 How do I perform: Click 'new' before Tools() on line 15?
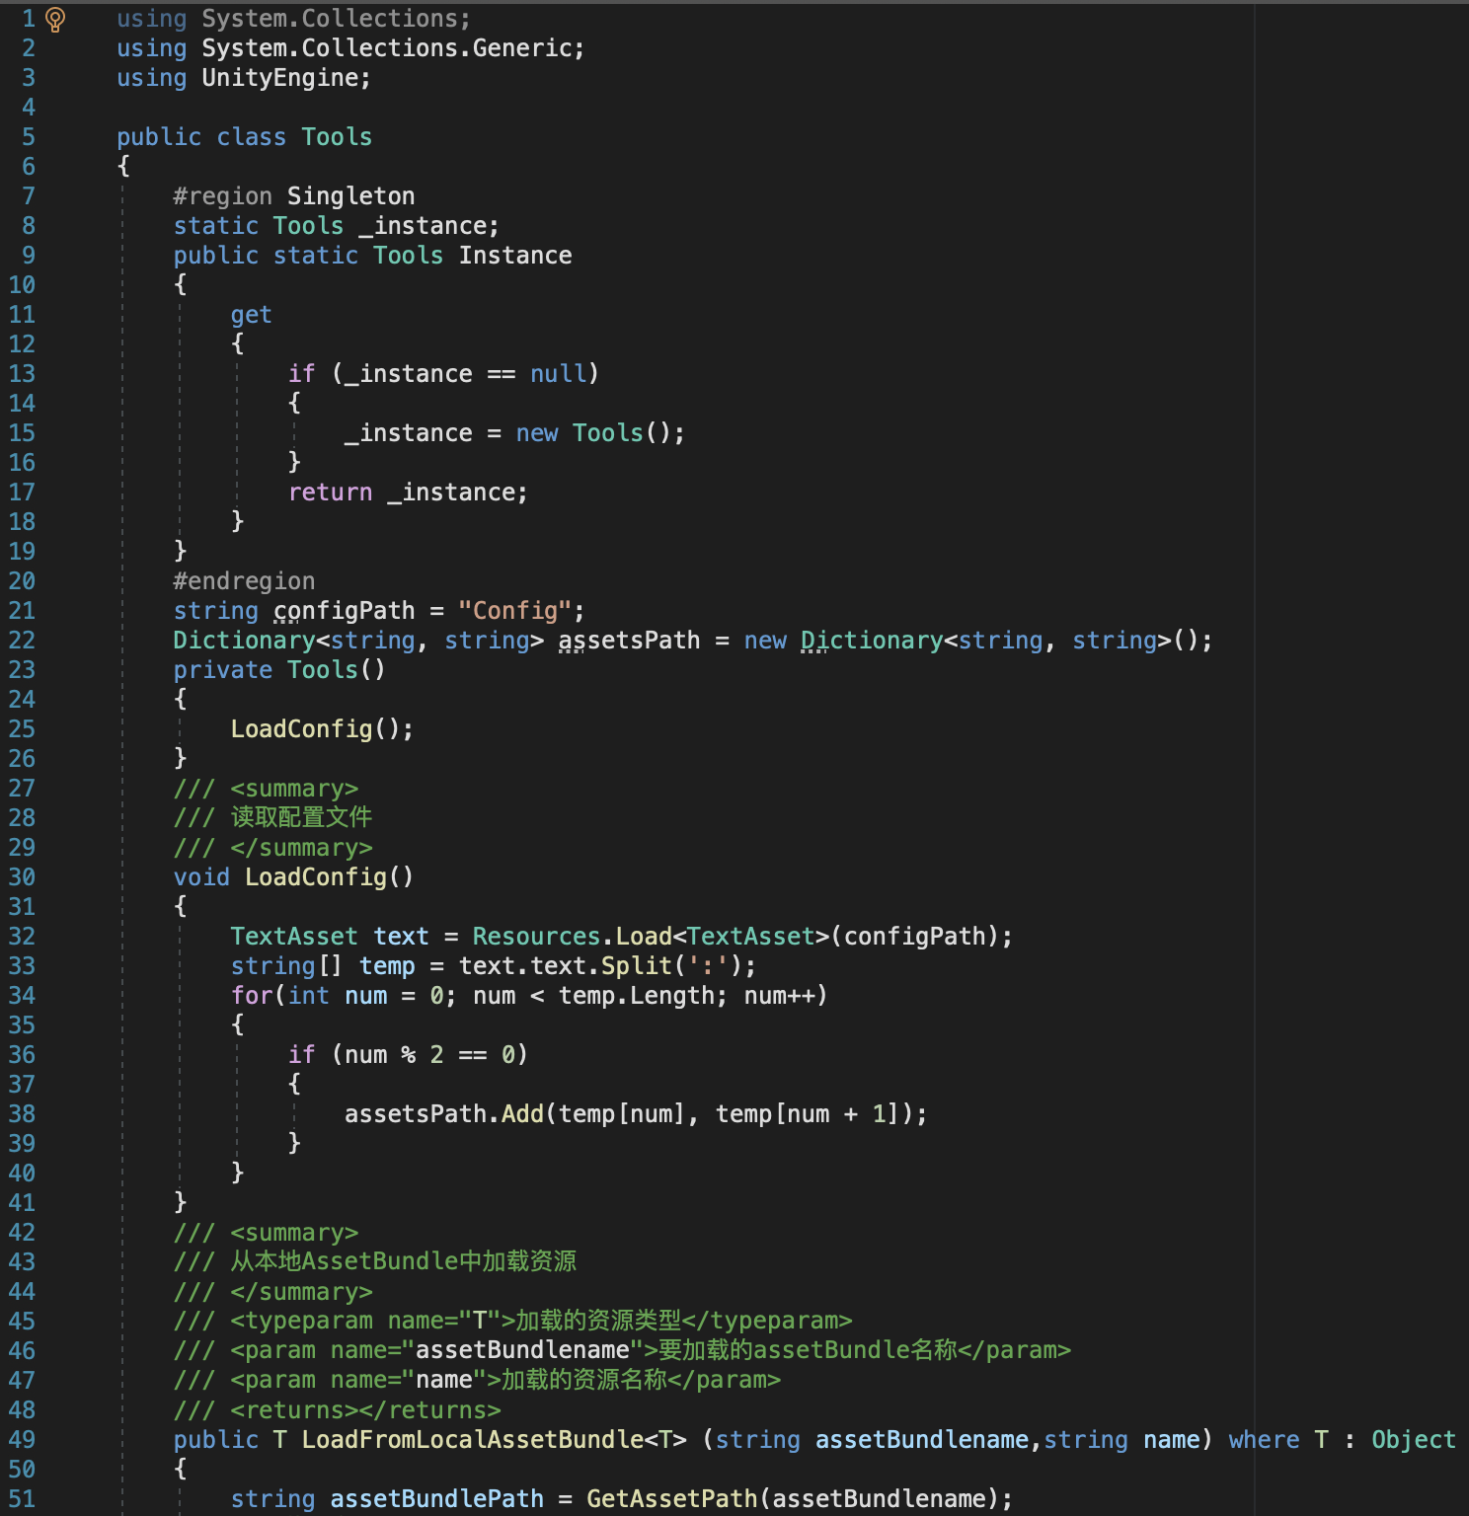pyautogui.click(x=537, y=433)
